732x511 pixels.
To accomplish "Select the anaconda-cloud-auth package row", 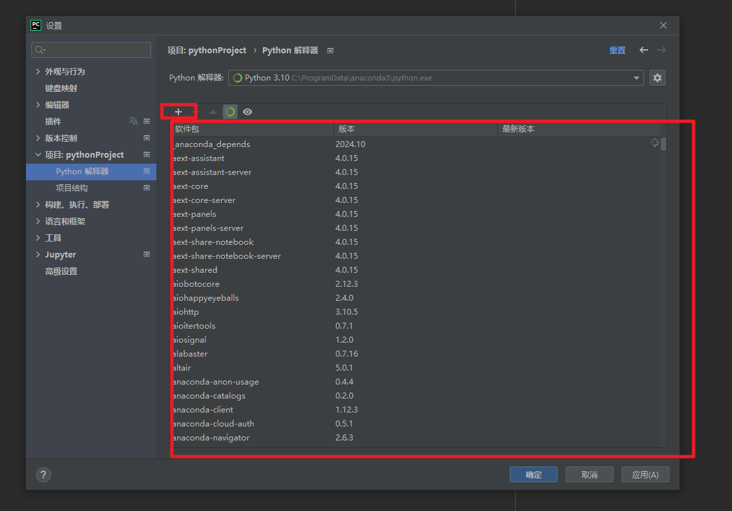I will (415, 424).
